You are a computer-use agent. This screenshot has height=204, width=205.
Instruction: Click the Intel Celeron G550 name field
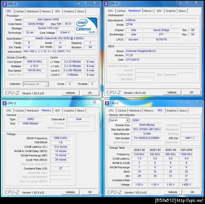tap(48, 19)
